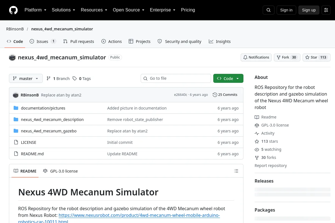Screen dimensions: 335x223
Task: Click the file icon beside README.md
Action: pyautogui.click(x=16, y=154)
